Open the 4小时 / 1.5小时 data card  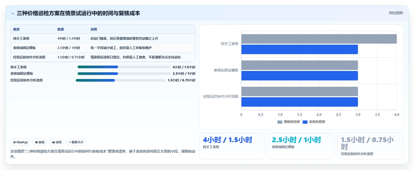(232, 146)
